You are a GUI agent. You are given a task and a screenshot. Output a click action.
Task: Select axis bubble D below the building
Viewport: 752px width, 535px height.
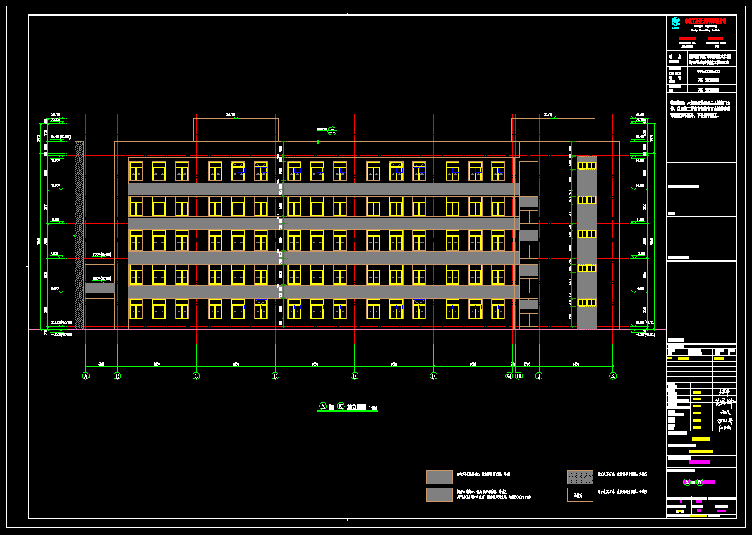(x=275, y=376)
